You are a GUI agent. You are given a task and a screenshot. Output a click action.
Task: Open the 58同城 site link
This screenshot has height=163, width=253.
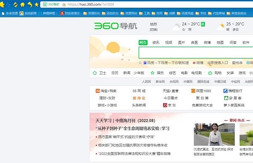[139, 91]
